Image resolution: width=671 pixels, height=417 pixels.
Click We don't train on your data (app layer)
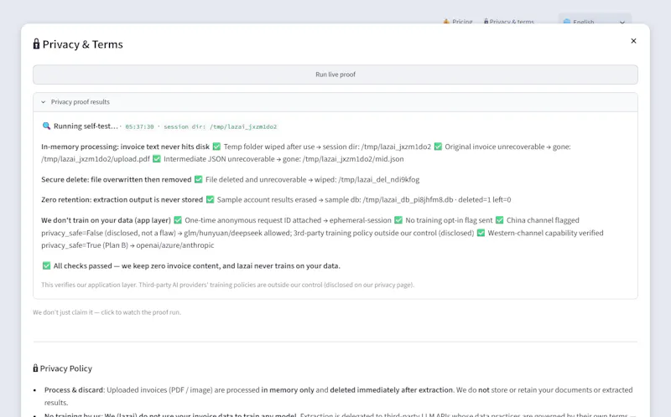click(x=106, y=220)
